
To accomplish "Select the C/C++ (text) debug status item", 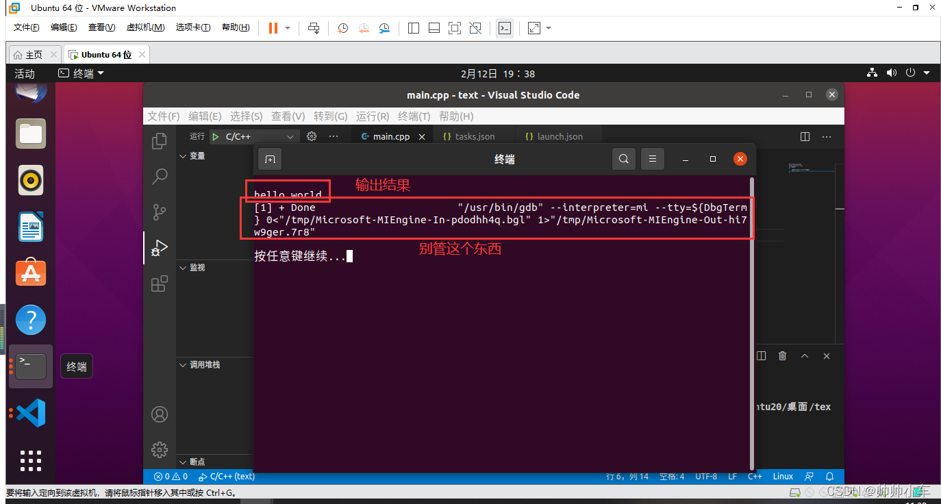I will click(227, 477).
